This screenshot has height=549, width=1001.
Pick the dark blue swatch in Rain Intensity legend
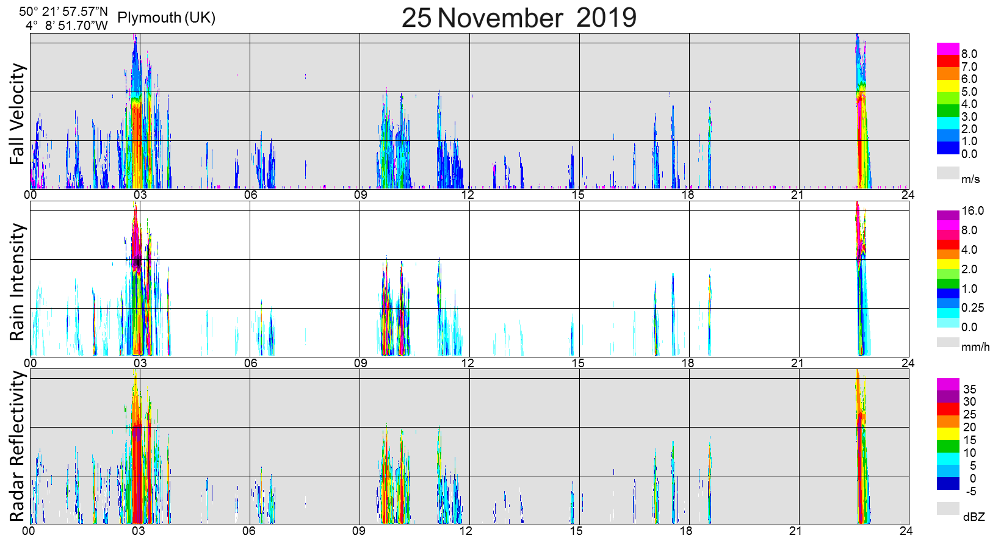[x=948, y=293]
